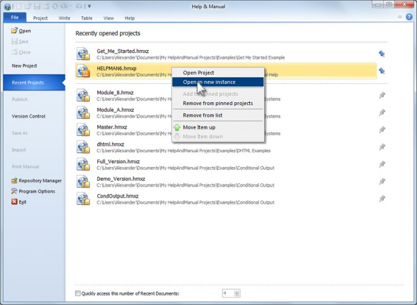Click Save in the File sidebar
The width and height of the screenshot is (417, 305).
pyautogui.click(x=20, y=42)
